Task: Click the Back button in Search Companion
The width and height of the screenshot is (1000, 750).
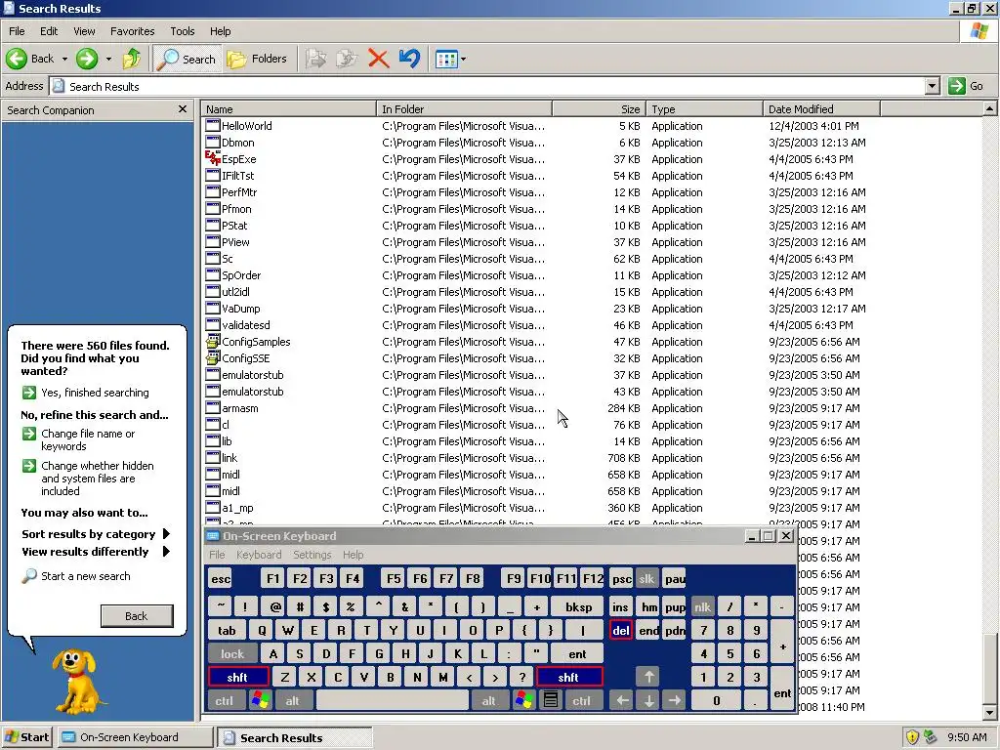Action: coord(137,616)
